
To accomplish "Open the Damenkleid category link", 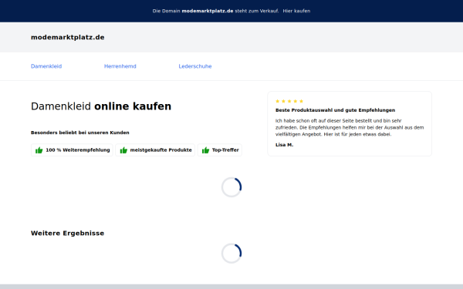I will (x=46, y=66).
